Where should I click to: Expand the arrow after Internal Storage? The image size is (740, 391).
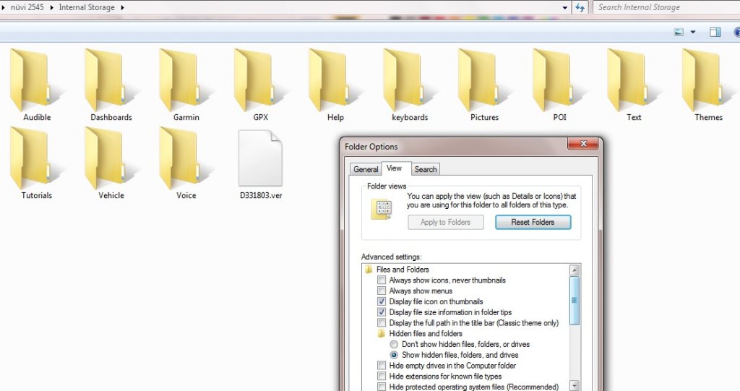(x=122, y=7)
